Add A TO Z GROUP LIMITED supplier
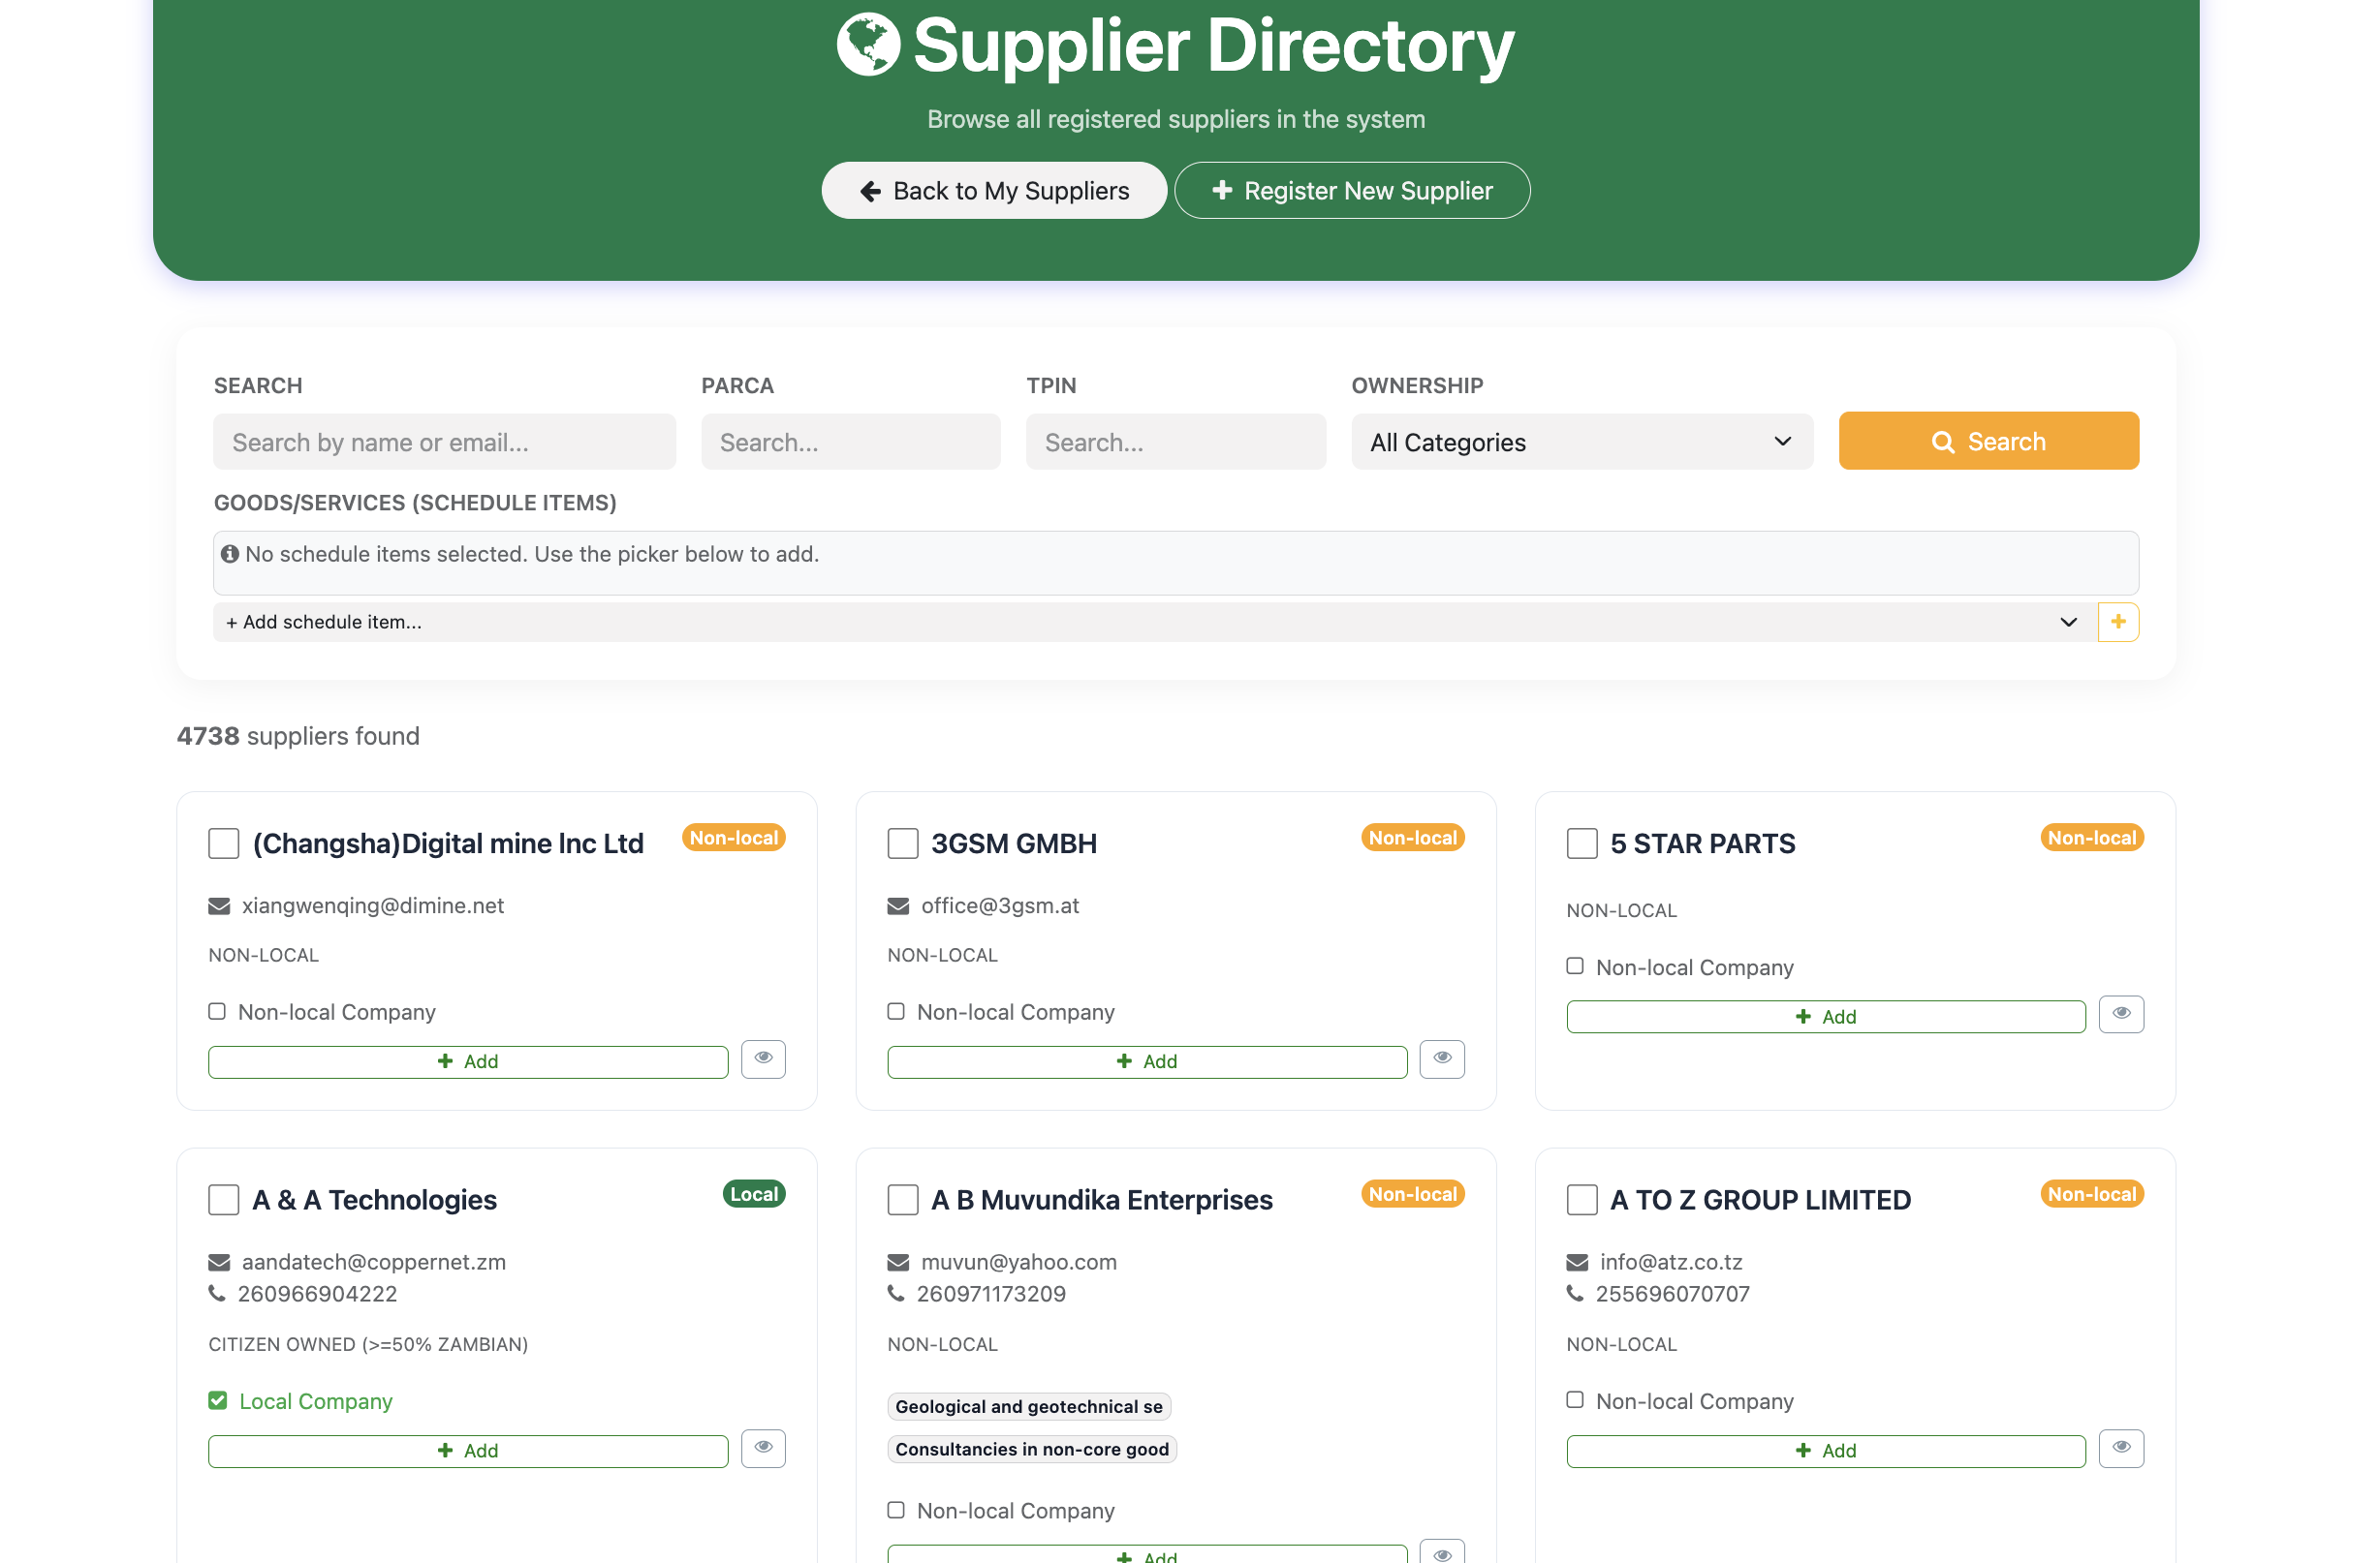This screenshot has height=1563, width=2380. pos(1826,1451)
